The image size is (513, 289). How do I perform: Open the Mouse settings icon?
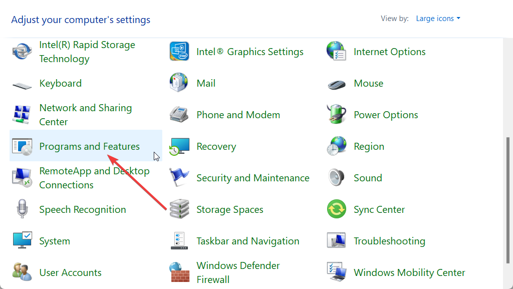336,84
